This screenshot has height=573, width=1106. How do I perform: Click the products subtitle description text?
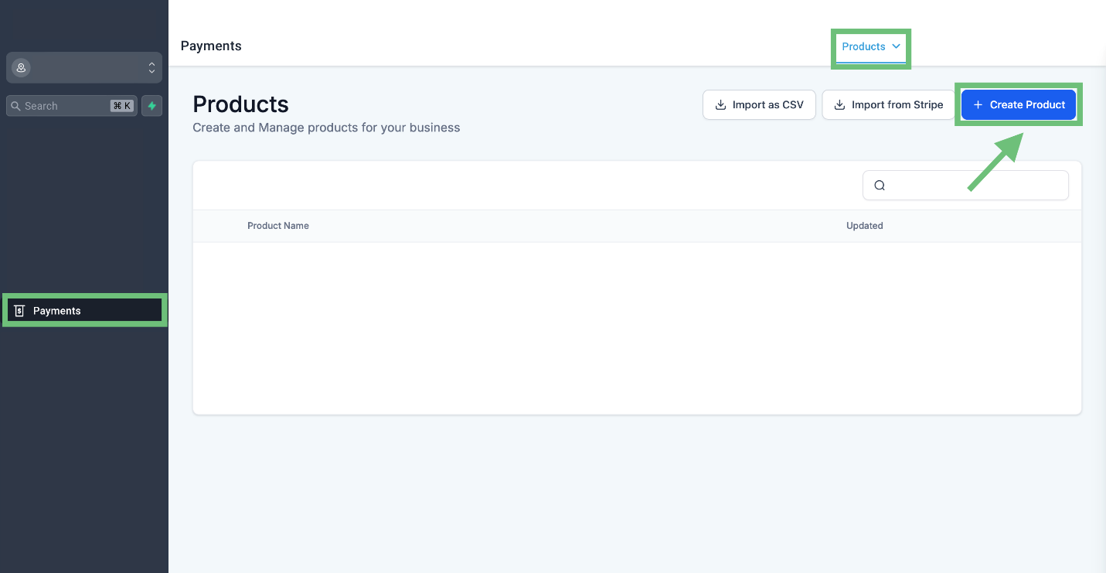[326, 128]
